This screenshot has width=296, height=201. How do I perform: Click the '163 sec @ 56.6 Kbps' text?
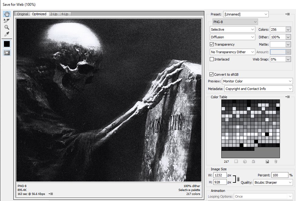click(31, 194)
